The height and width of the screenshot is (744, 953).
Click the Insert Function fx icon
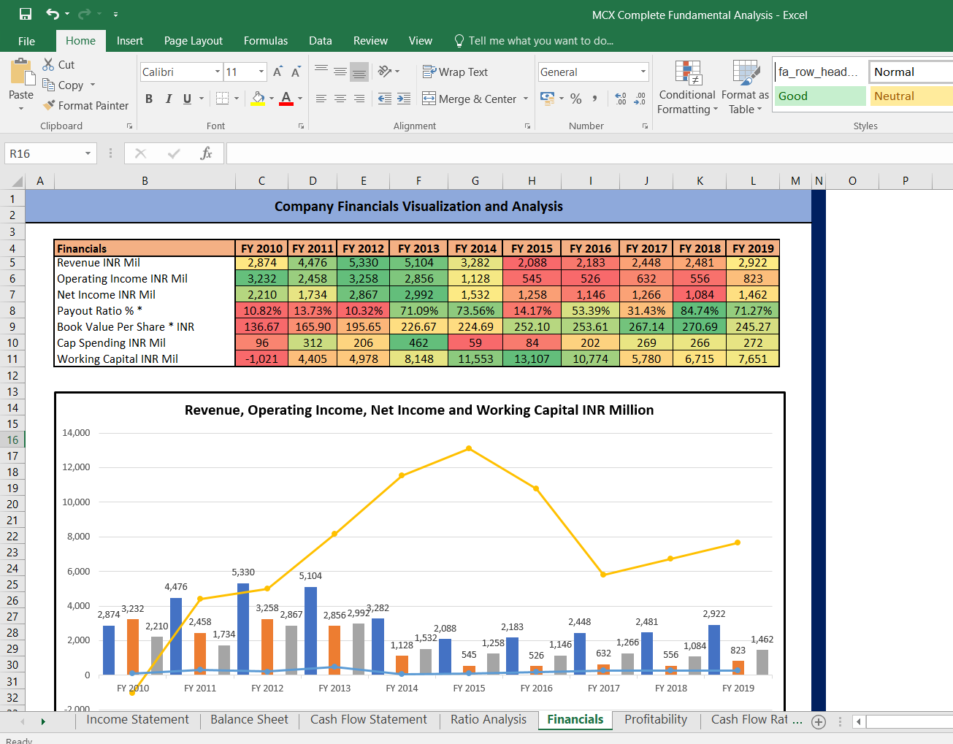coord(207,153)
